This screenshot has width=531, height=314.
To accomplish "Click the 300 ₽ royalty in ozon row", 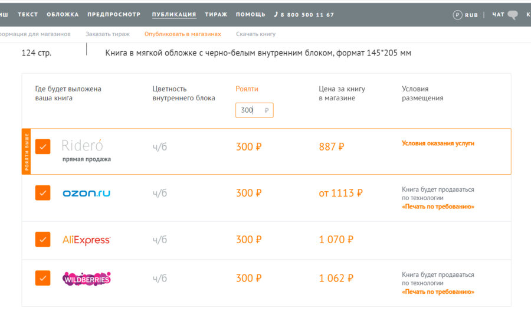I will point(248,193).
